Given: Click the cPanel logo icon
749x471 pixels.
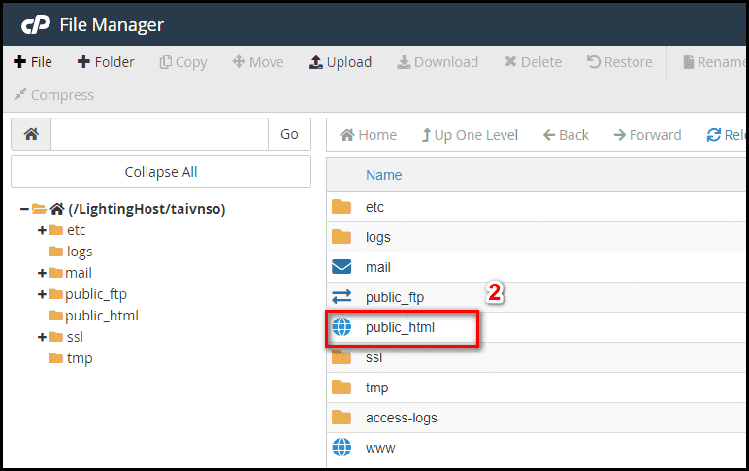Looking at the screenshot, I should click(35, 25).
